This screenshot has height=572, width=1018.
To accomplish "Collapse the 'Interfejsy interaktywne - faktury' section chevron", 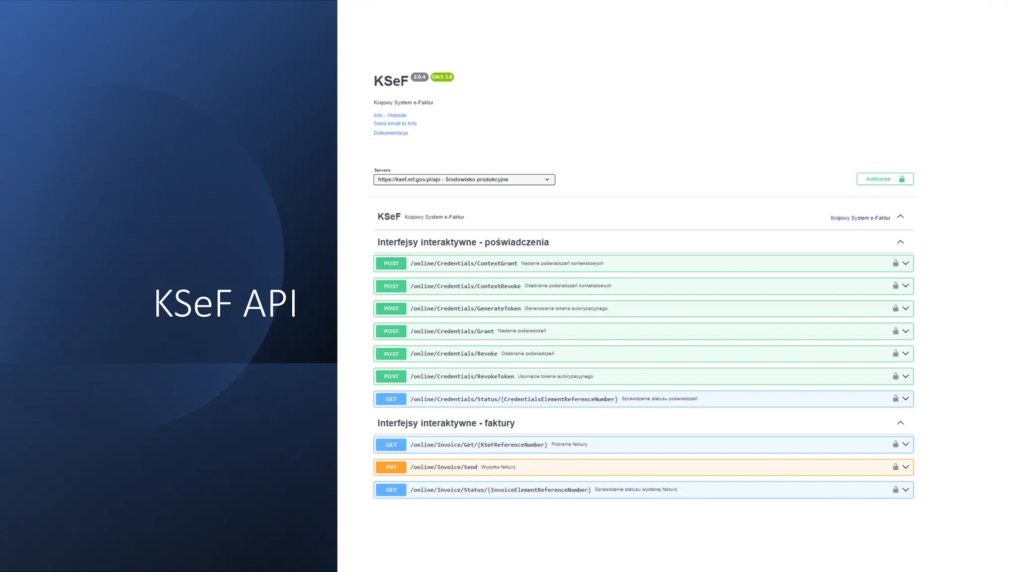I will coord(900,423).
